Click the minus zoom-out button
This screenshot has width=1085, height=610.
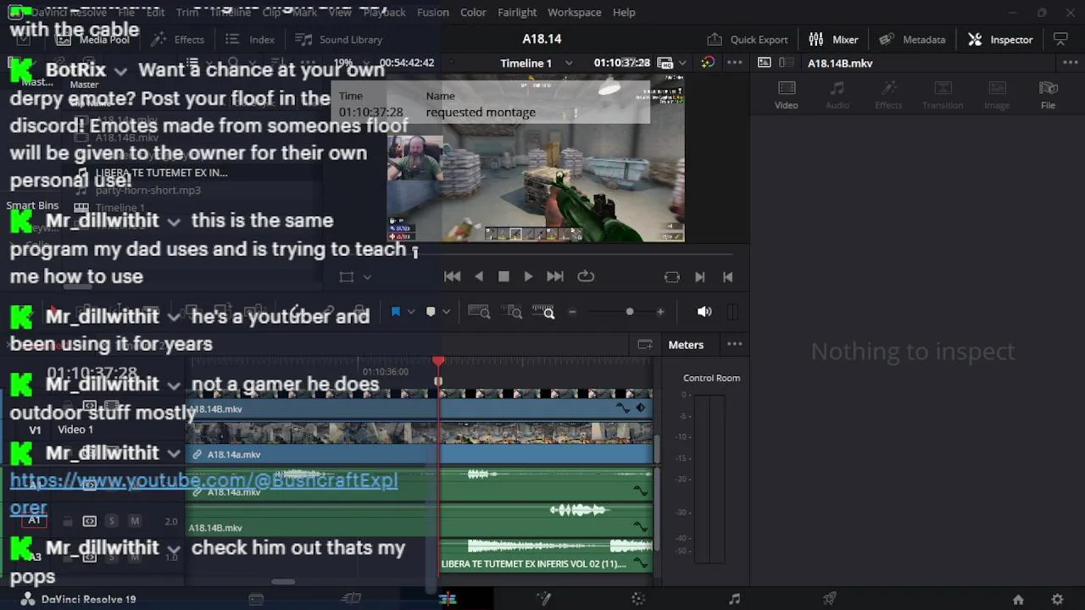click(572, 312)
